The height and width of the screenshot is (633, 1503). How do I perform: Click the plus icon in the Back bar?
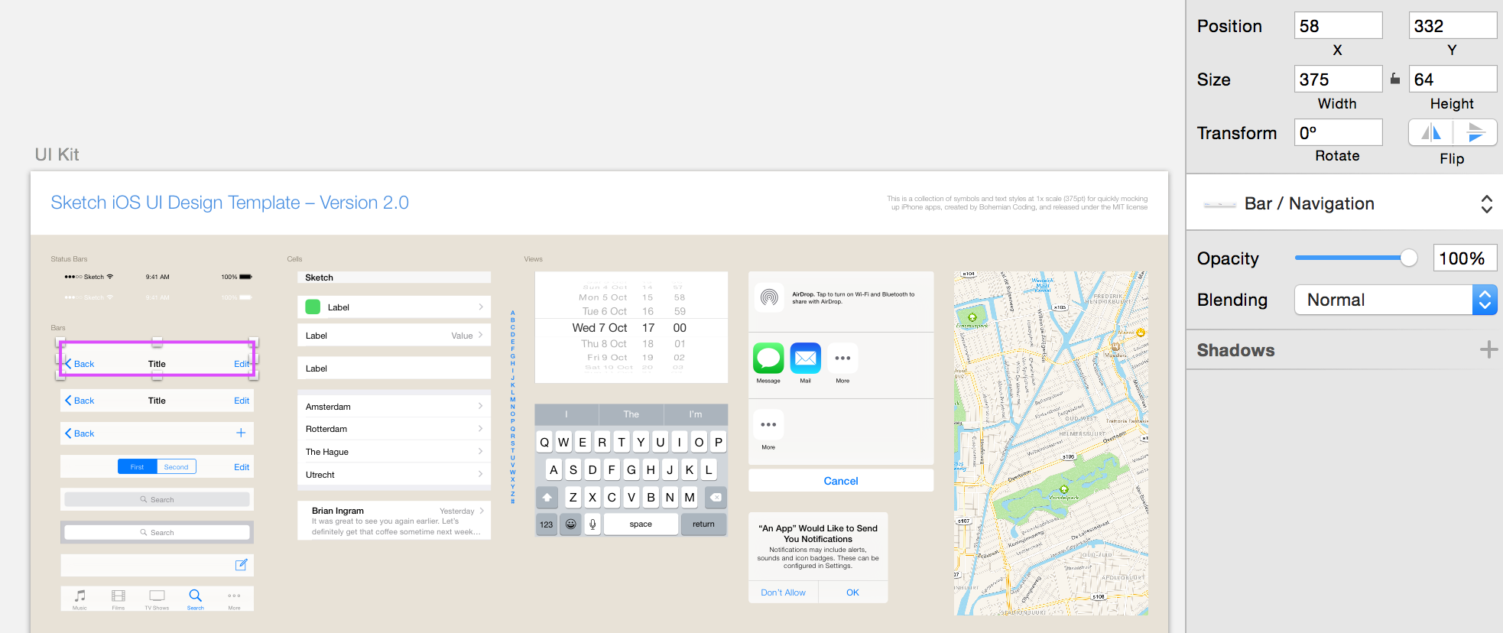[241, 433]
